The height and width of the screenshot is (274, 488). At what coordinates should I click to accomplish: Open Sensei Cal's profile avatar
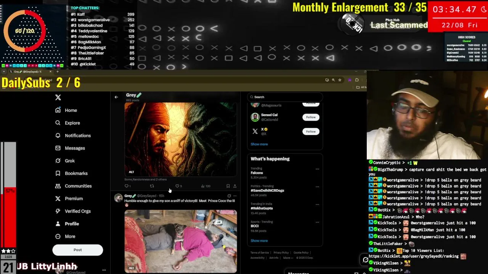click(255, 117)
